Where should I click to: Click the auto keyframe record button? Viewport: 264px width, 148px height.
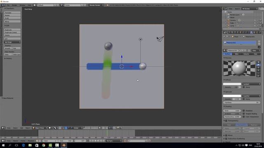[125, 141]
